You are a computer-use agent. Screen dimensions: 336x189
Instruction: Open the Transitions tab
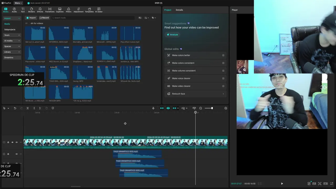(50, 10)
